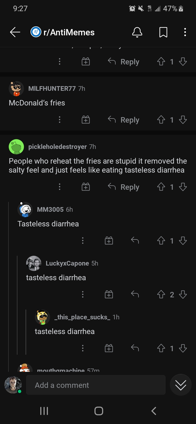Jump to next comment with double-chevron button

[x=181, y=385]
